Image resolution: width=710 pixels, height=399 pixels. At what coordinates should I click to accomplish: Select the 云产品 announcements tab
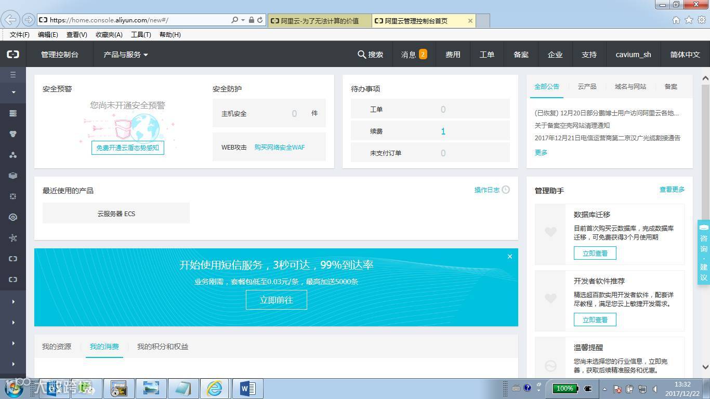click(x=587, y=86)
